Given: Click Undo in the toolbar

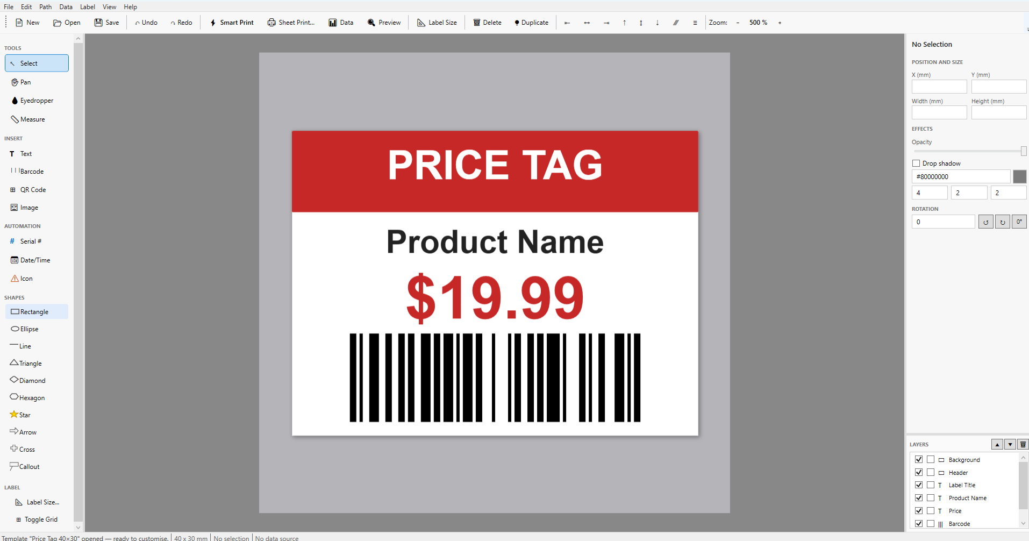Looking at the screenshot, I should (146, 23).
